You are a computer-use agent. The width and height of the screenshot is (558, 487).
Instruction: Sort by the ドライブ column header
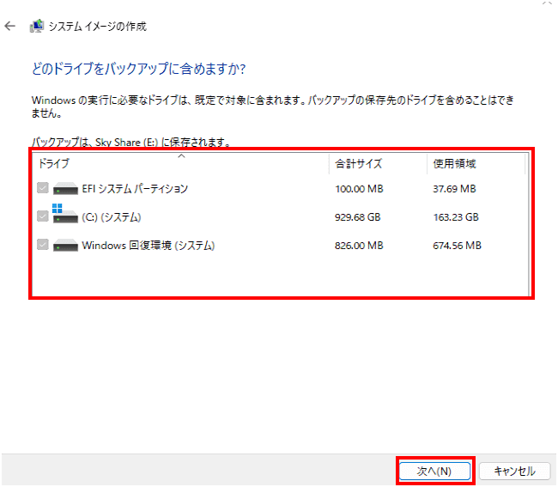(181, 163)
